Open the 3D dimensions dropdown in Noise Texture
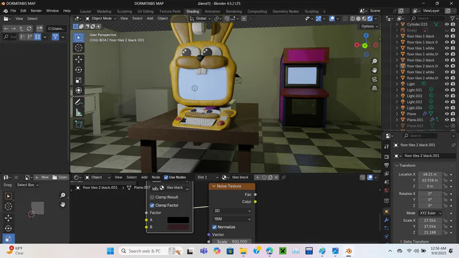Viewport: 459px width, 258px height. (x=232, y=210)
